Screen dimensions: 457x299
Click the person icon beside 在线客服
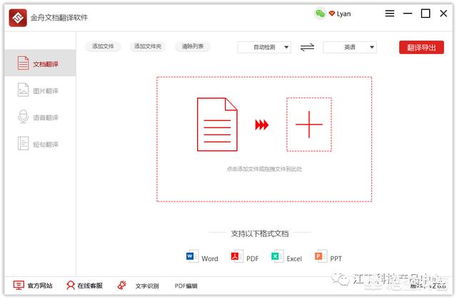point(70,285)
